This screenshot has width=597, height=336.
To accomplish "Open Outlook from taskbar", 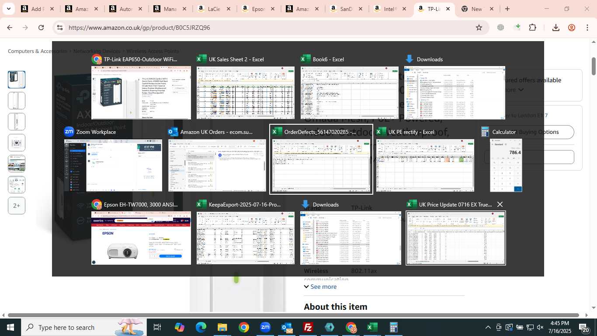I will click(x=287, y=327).
